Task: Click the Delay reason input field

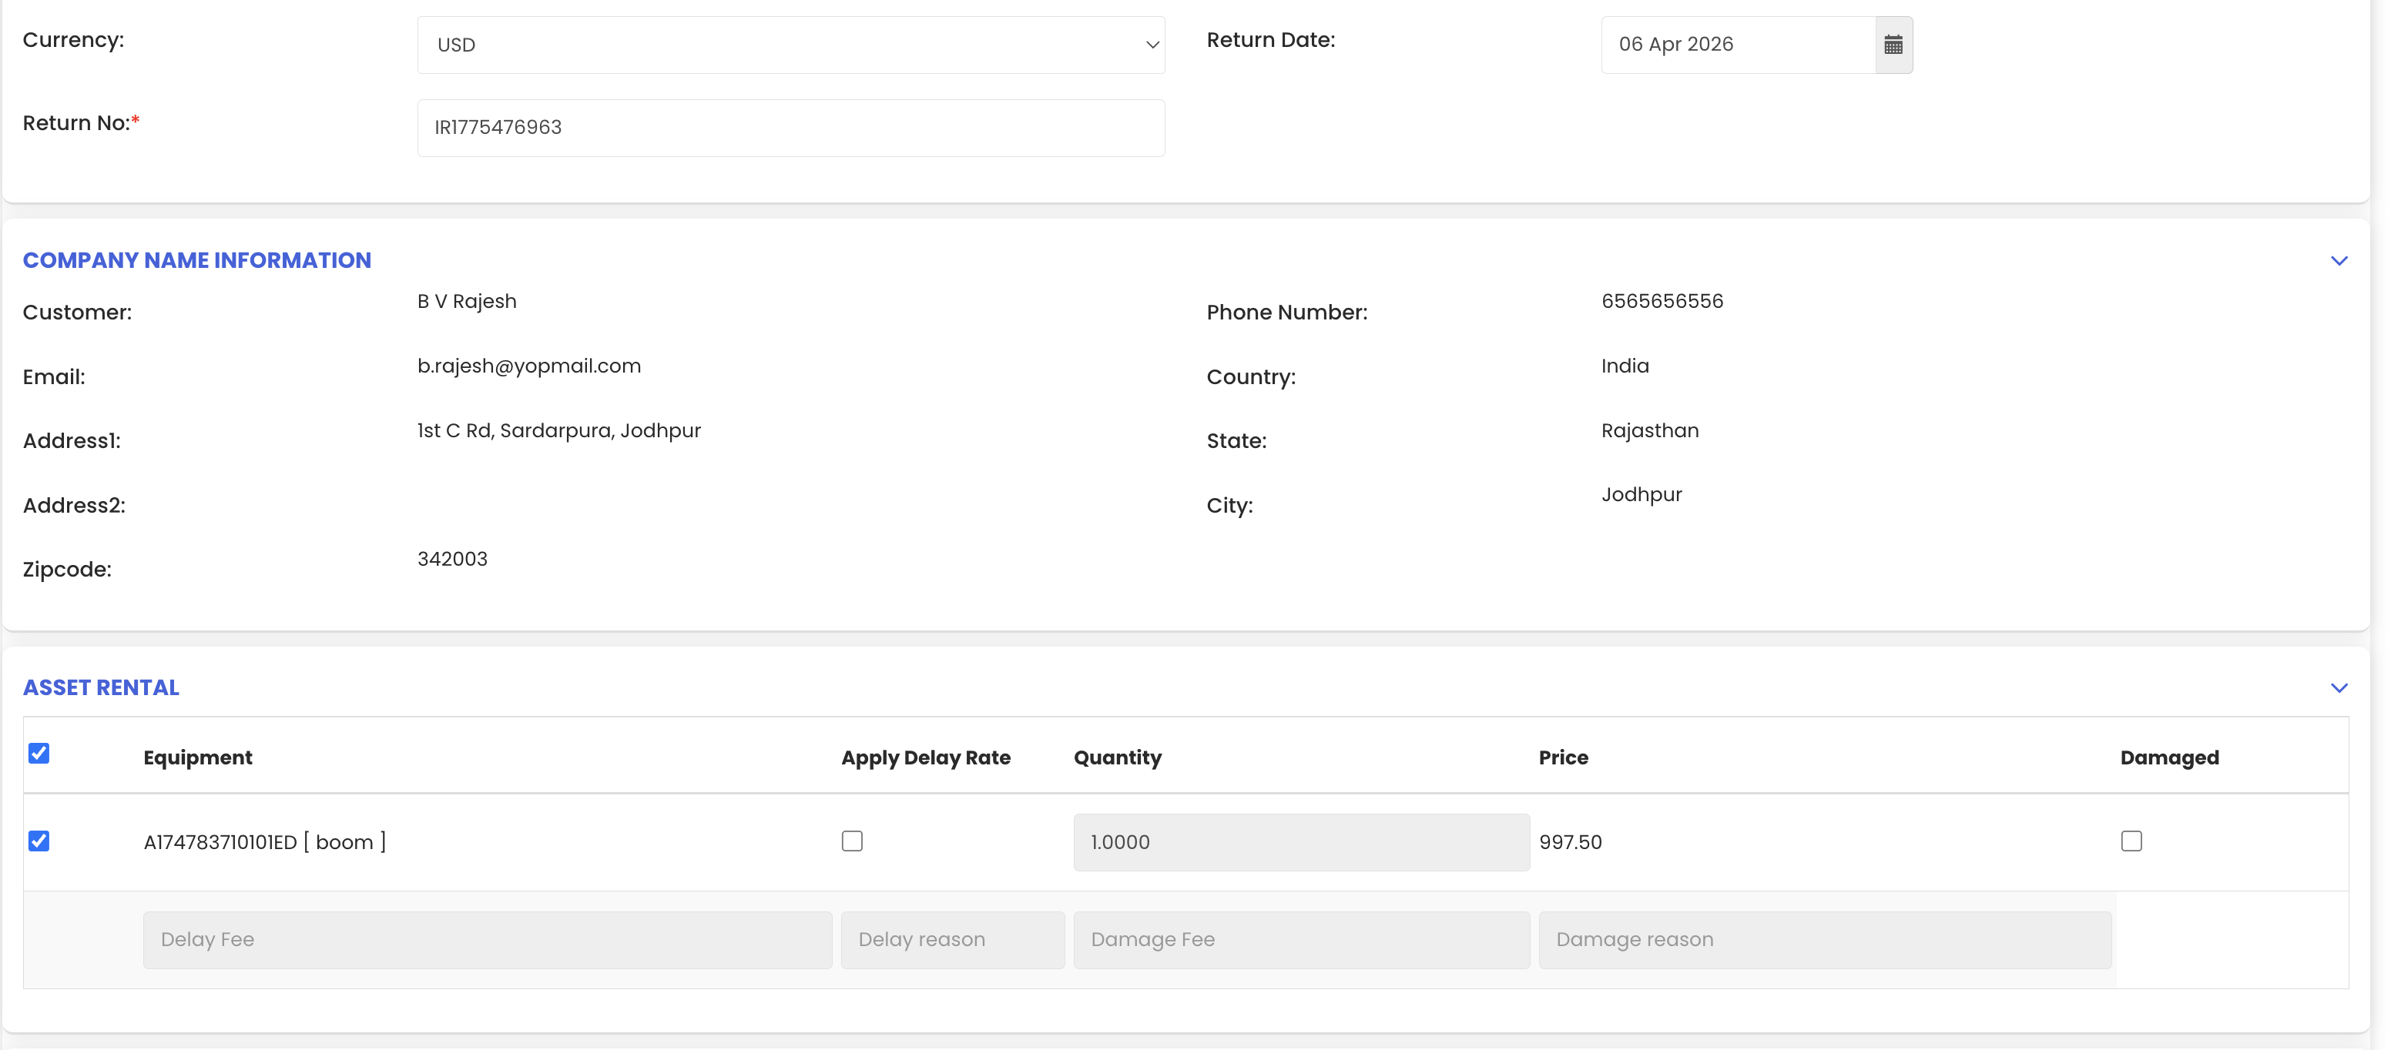Action: 951,940
